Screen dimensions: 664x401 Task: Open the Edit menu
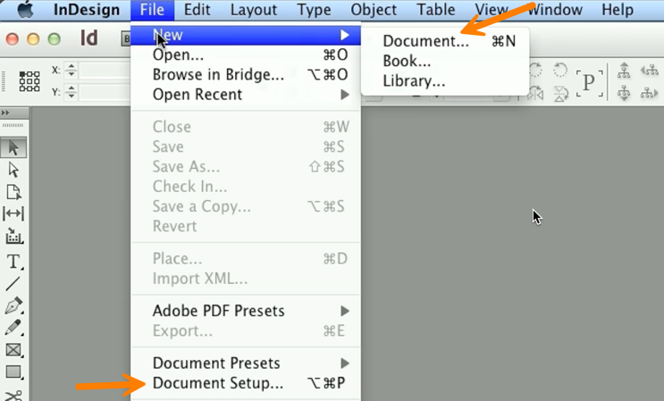point(197,9)
